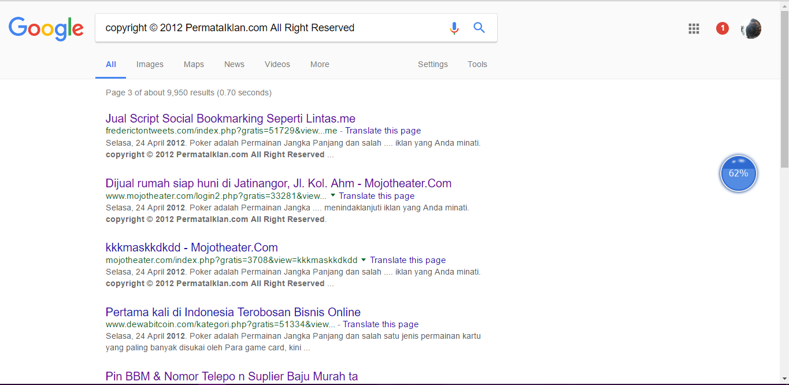
Task: Open the Google apps grid
Action: coord(694,28)
